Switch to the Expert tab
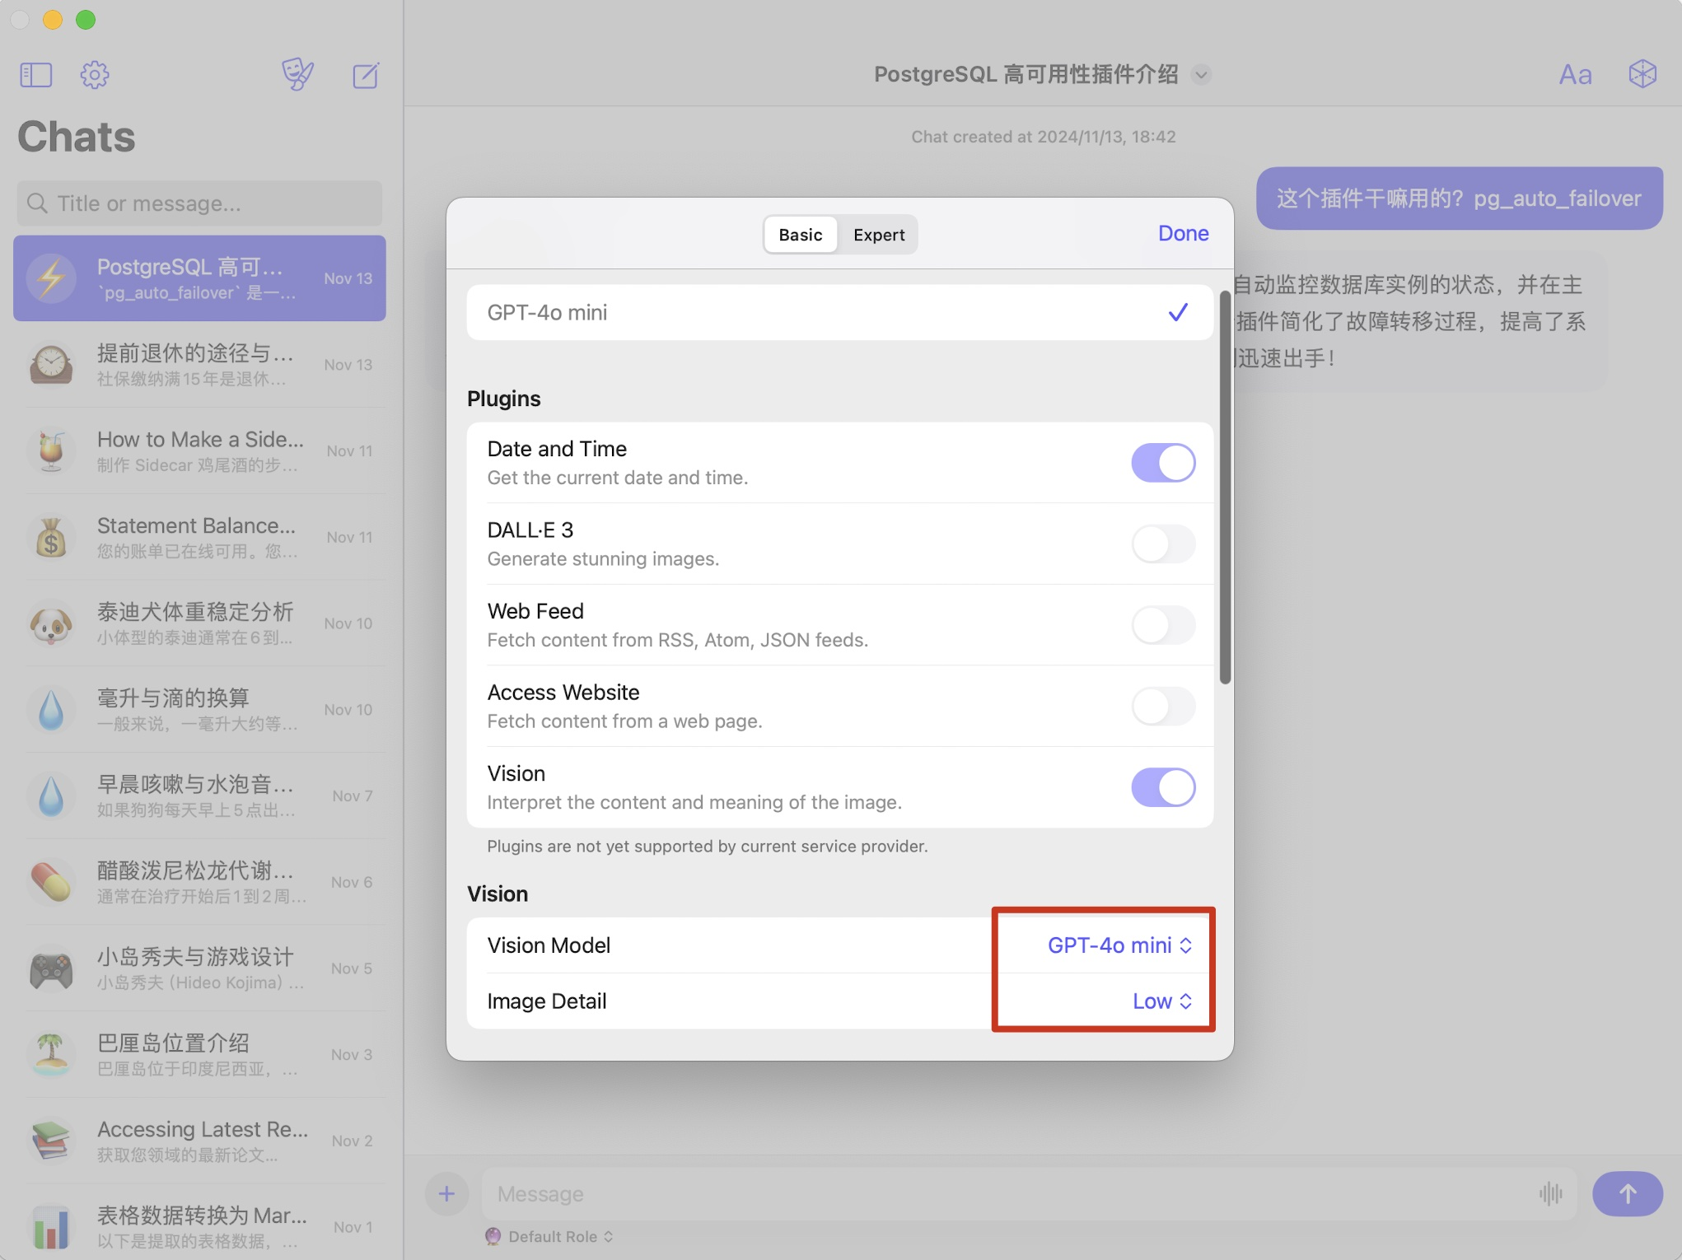The height and width of the screenshot is (1260, 1682). 878,236
